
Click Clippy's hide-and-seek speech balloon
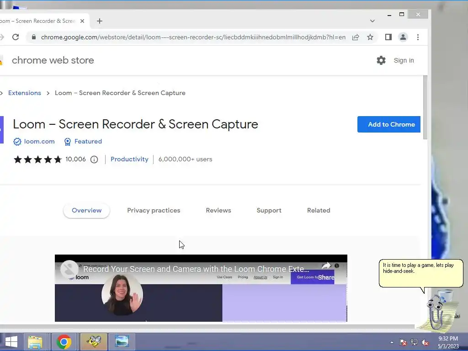[x=421, y=273]
